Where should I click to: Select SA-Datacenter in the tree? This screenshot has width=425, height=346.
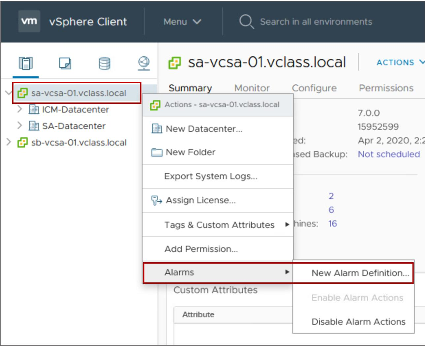click(74, 126)
